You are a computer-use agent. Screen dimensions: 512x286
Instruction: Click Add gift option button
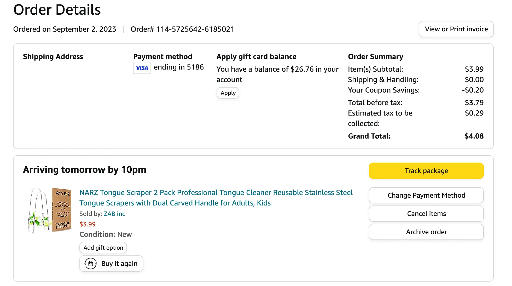[x=103, y=248]
